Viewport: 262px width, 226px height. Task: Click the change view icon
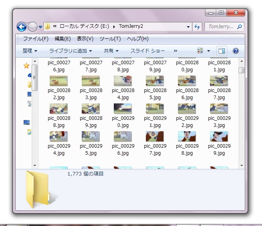pos(200,51)
